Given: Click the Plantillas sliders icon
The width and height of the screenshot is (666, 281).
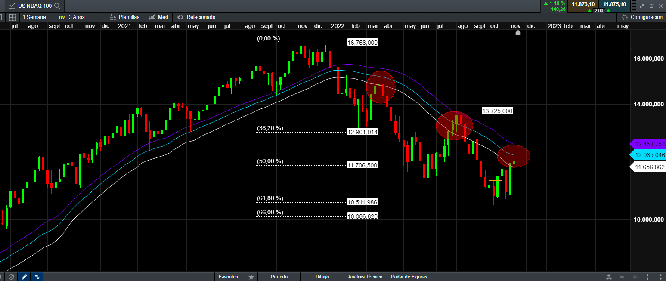Looking at the screenshot, I should pos(112,17).
